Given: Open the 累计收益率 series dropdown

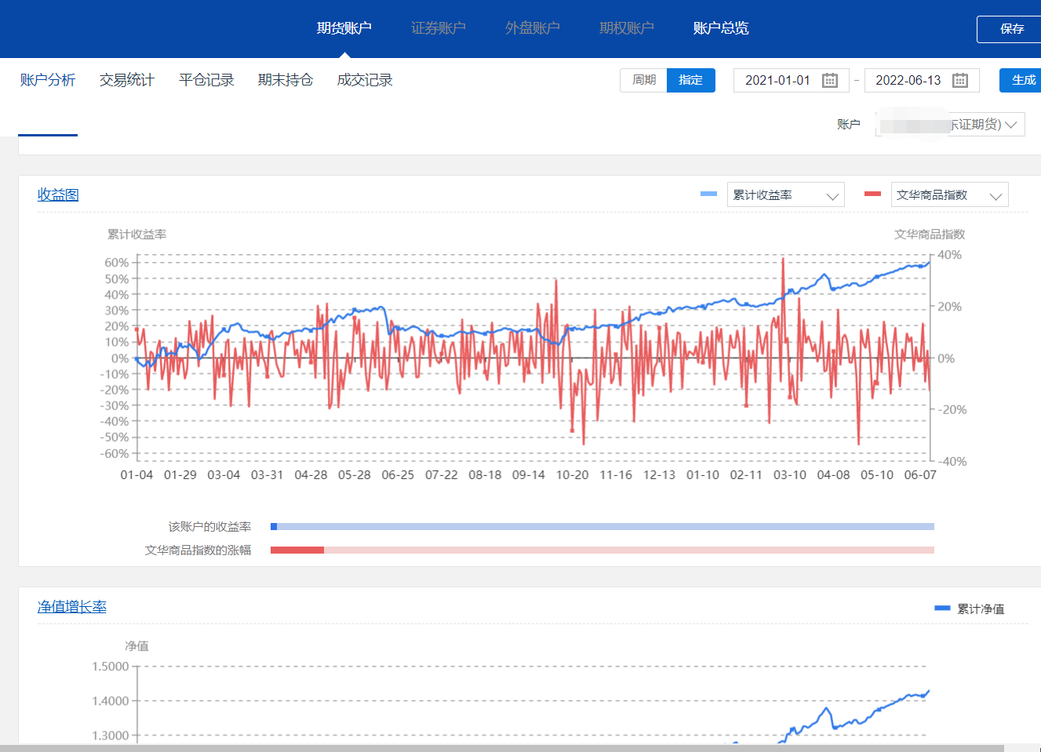Looking at the screenshot, I should (x=786, y=195).
